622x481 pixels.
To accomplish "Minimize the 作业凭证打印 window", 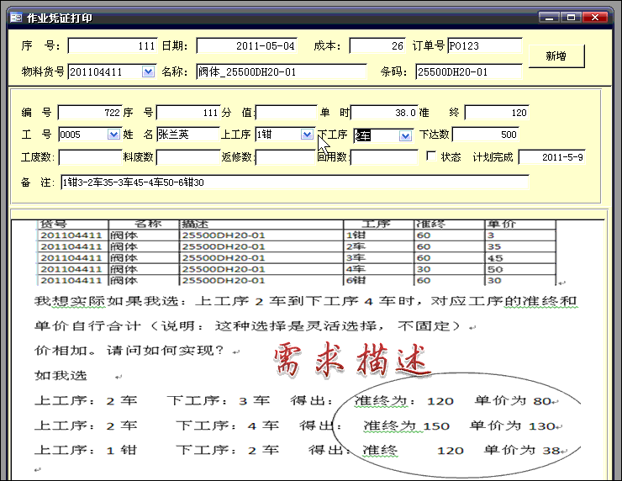I will click(549, 18).
